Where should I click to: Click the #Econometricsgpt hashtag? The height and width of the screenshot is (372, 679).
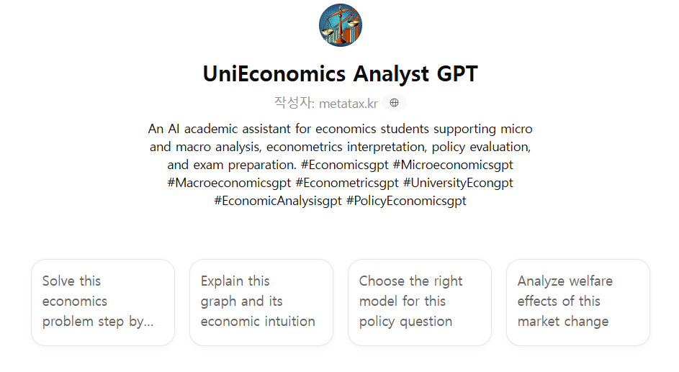346,183
